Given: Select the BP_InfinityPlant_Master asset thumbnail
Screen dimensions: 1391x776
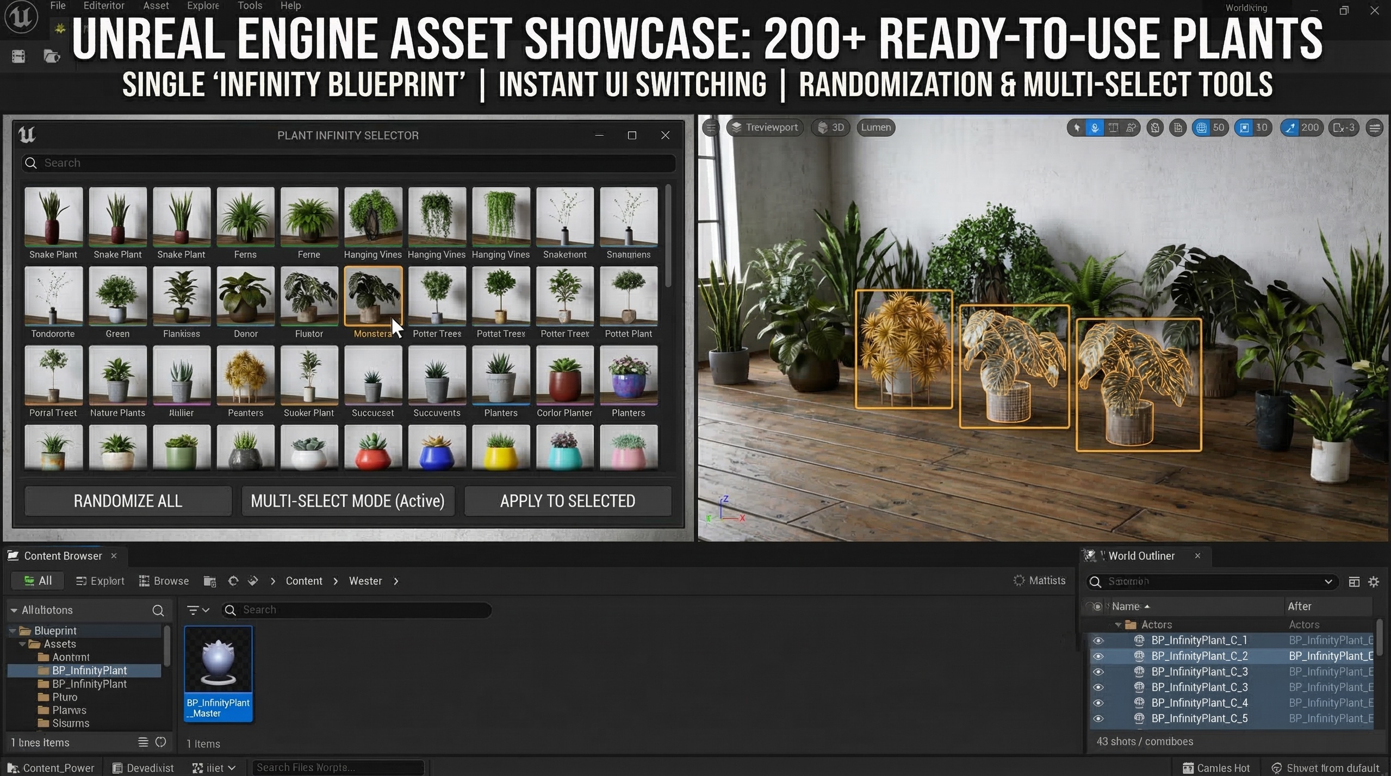Looking at the screenshot, I should pos(218,673).
